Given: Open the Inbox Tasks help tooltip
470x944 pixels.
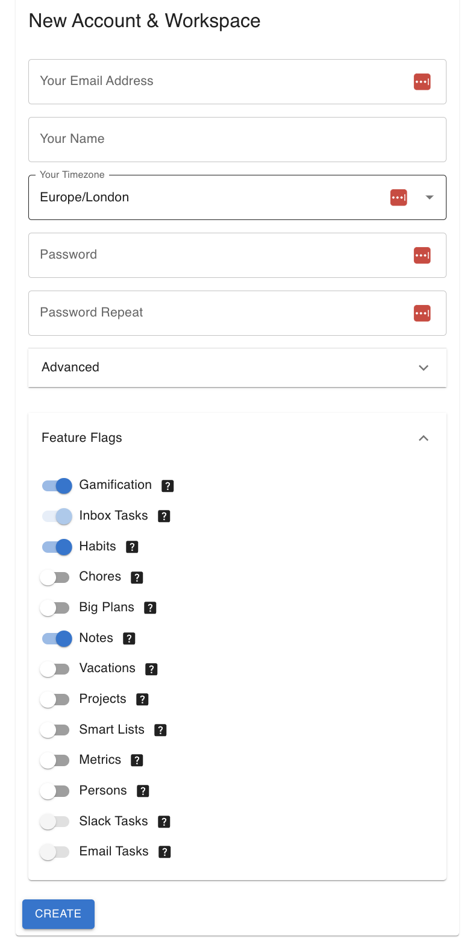Looking at the screenshot, I should coord(164,516).
